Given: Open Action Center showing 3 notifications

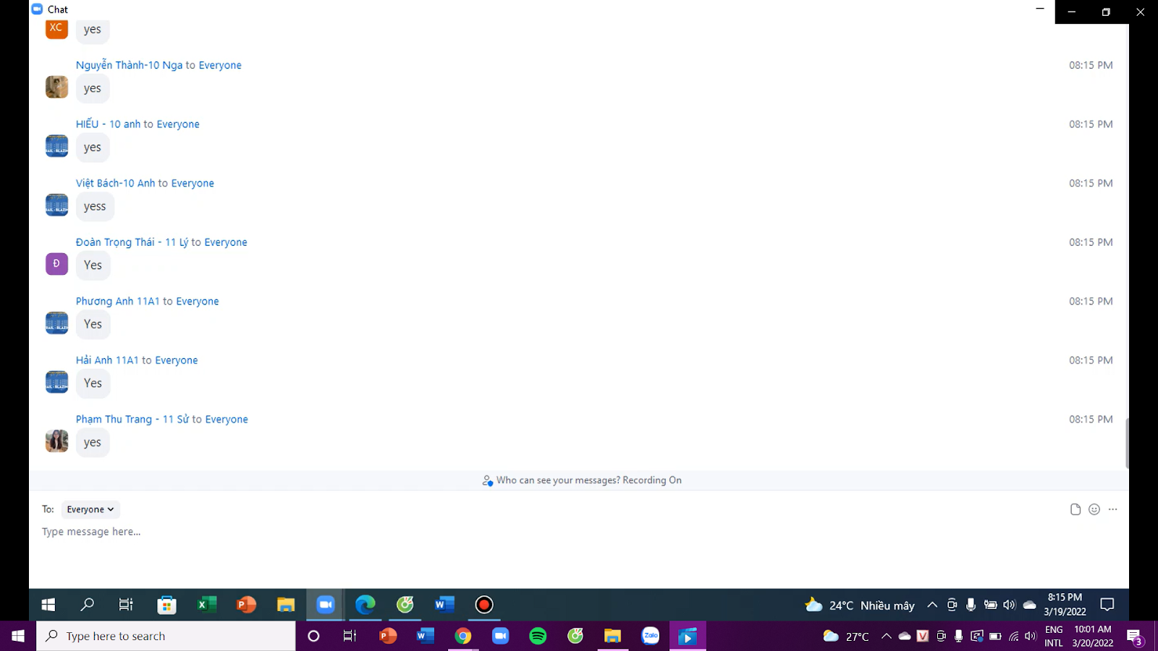Looking at the screenshot, I should point(1134,637).
